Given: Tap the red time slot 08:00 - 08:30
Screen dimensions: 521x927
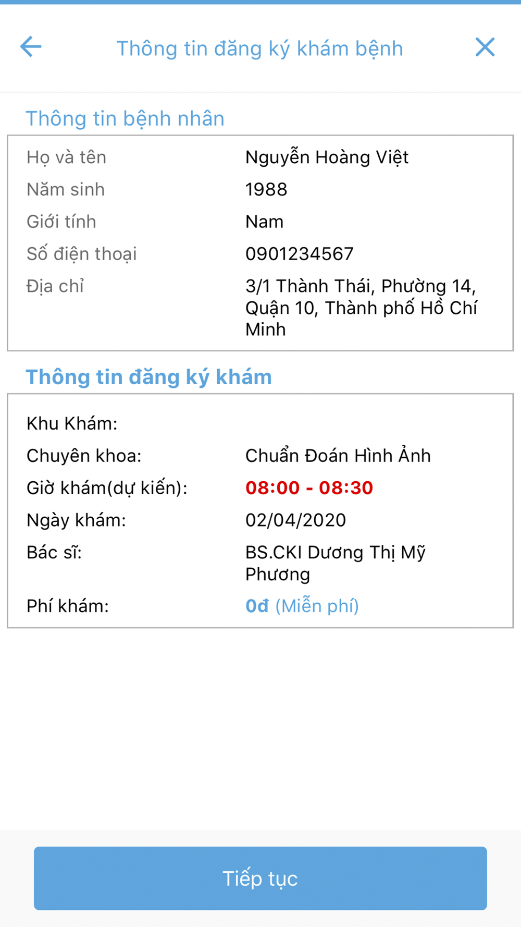Looking at the screenshot, I should (309, 488).
